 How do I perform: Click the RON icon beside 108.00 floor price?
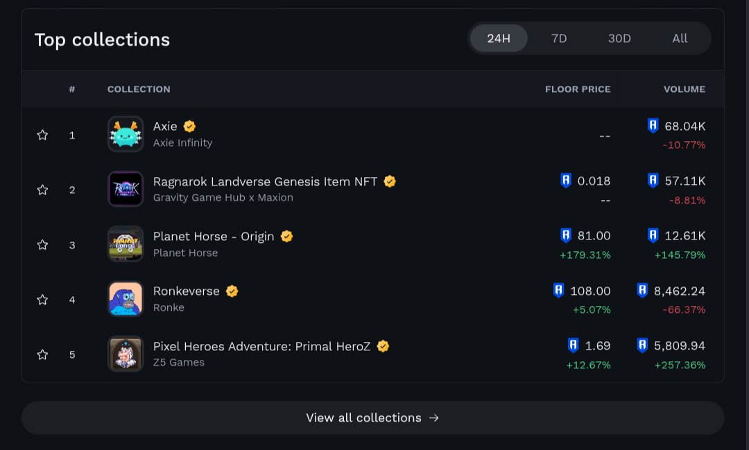[x=558, y=290]
